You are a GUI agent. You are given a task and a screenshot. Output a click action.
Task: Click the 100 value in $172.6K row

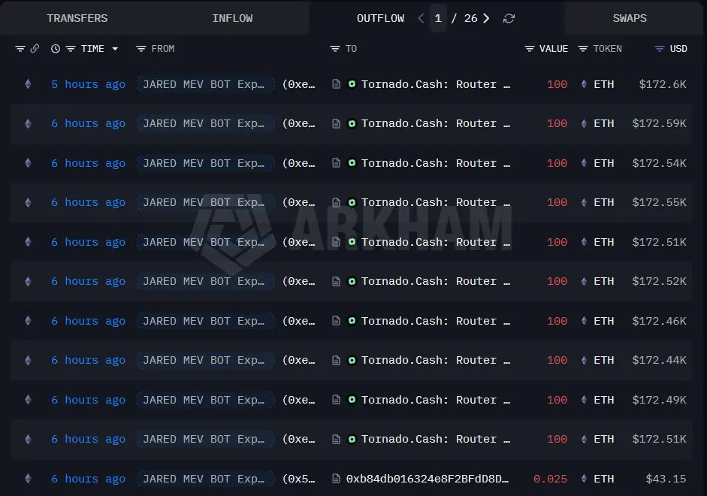557,84
